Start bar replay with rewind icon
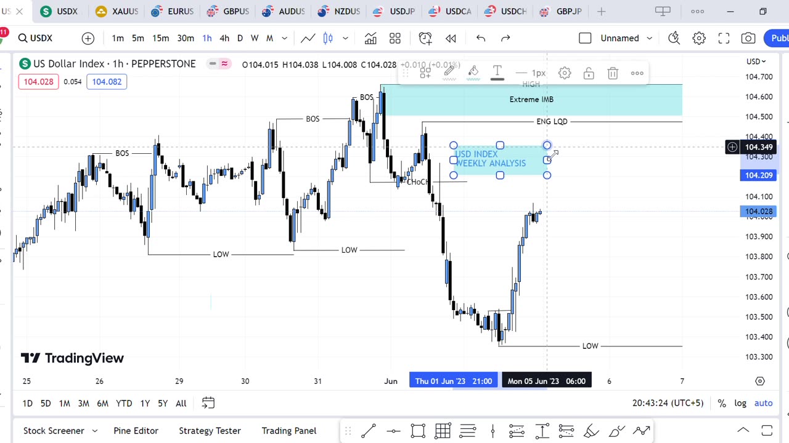 451,38
